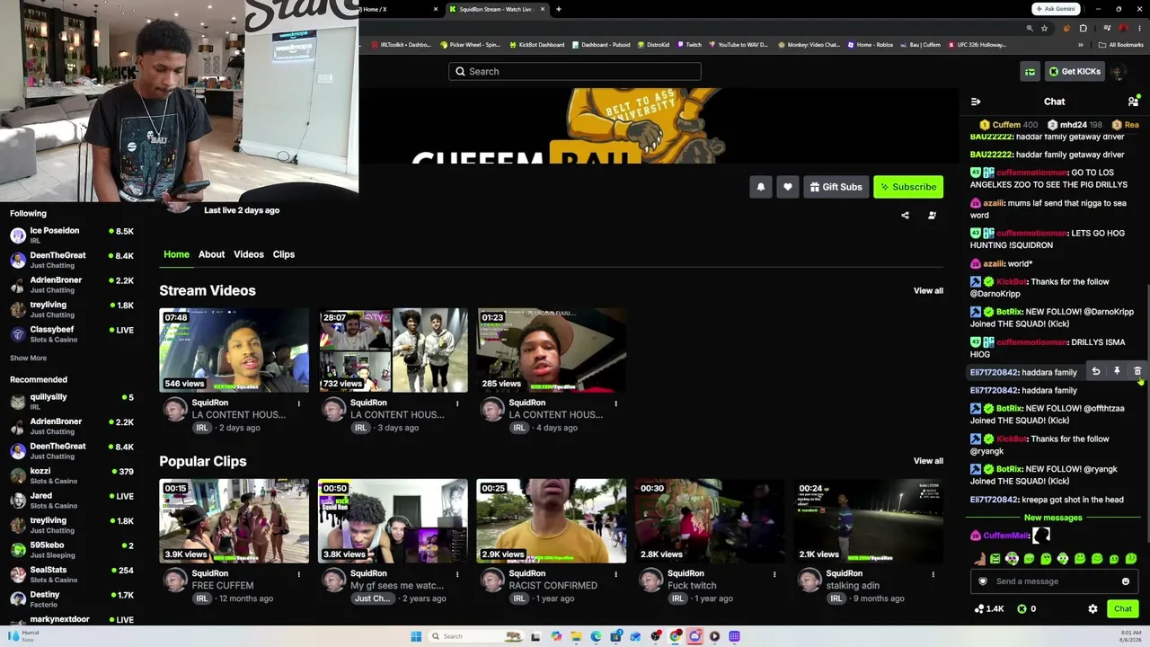Open the Kick shop icon beside Get KICKs
The height and width of the screenshot is (647, 1150).
coord(1031,72)
